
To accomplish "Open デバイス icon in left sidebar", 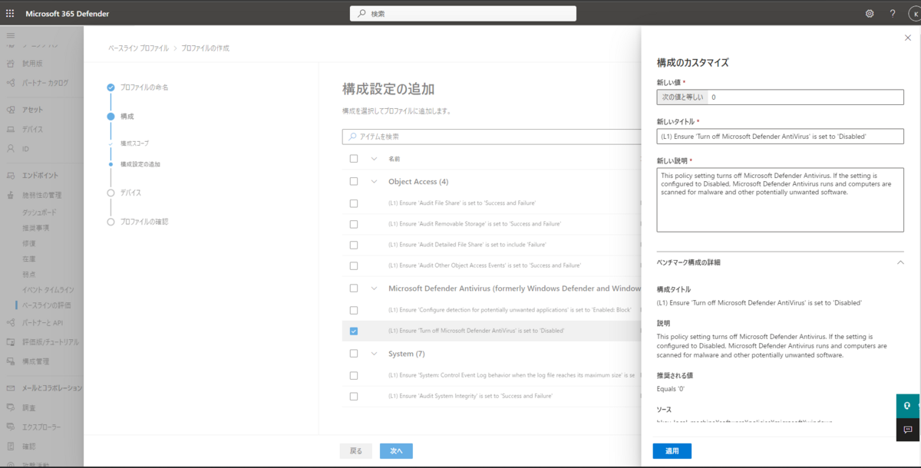I will pyautogui.click(x=11, y=129).
